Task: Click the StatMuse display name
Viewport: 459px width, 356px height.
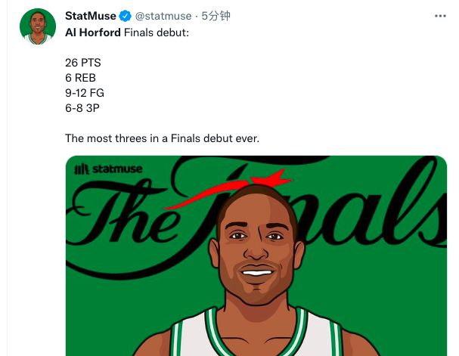Action: click(91, 16)
